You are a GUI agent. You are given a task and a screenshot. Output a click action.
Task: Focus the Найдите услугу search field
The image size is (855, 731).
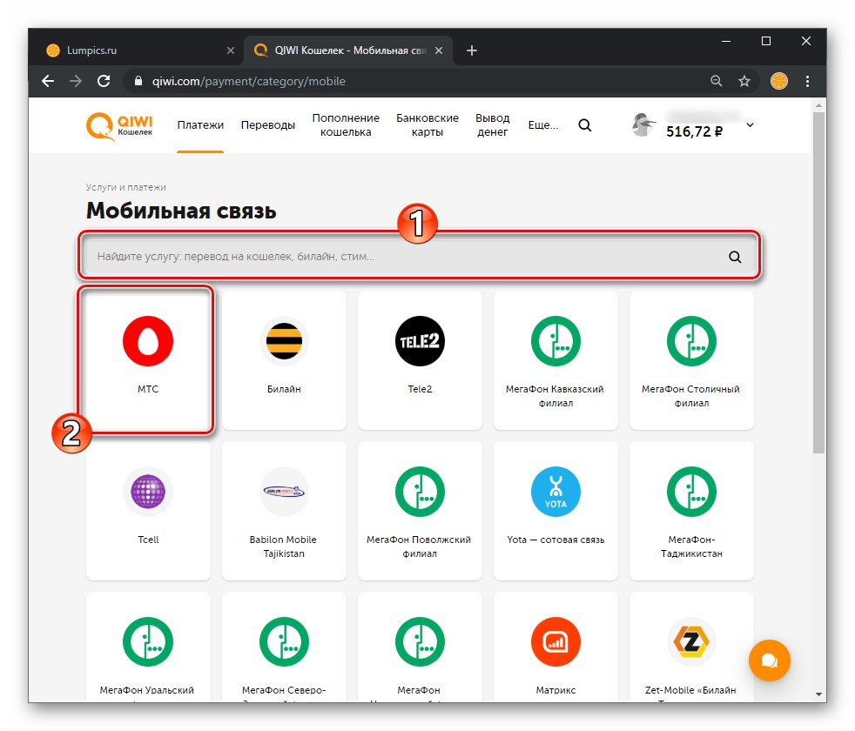(419, 256)
